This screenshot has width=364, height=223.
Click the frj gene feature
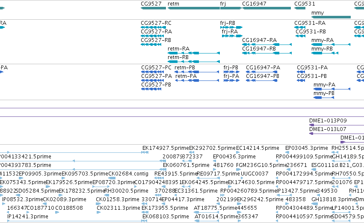[x=231, y=8]
